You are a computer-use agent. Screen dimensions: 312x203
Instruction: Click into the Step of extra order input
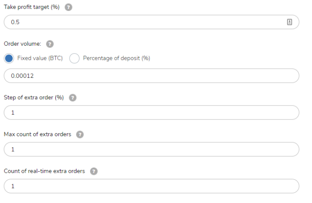point(152,112)
